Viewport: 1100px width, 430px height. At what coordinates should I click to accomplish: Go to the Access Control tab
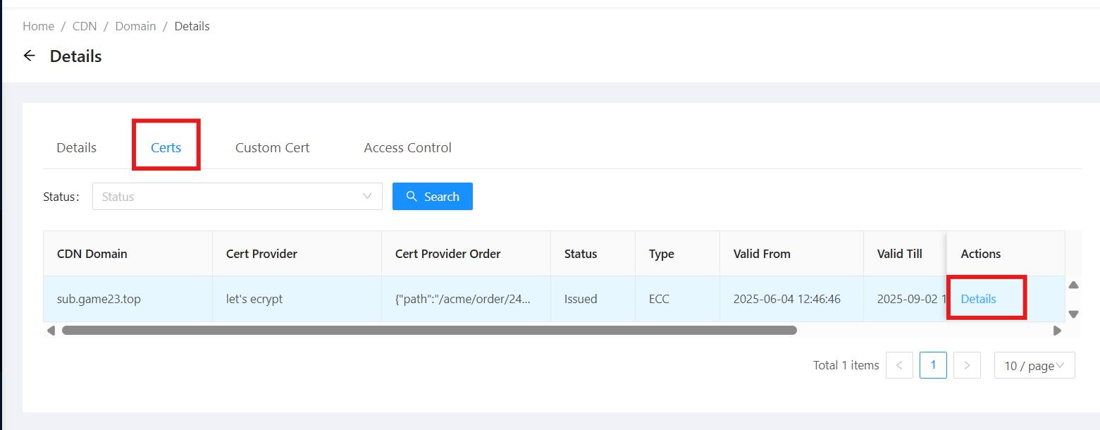tap(407, 148)
